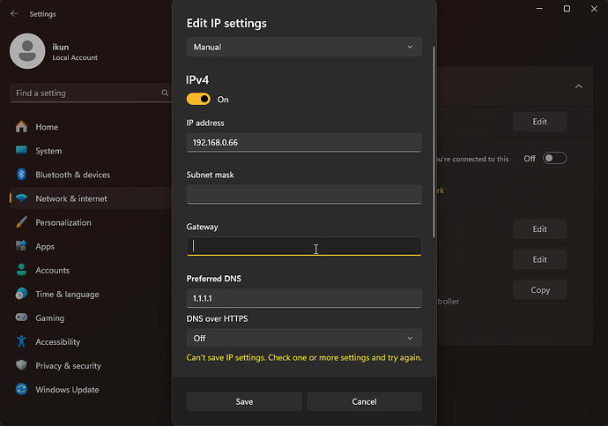Viewport: 608px width, 426px height.
Task: Click the Bluetooth icon in sidebar
Action: point(21,175)
